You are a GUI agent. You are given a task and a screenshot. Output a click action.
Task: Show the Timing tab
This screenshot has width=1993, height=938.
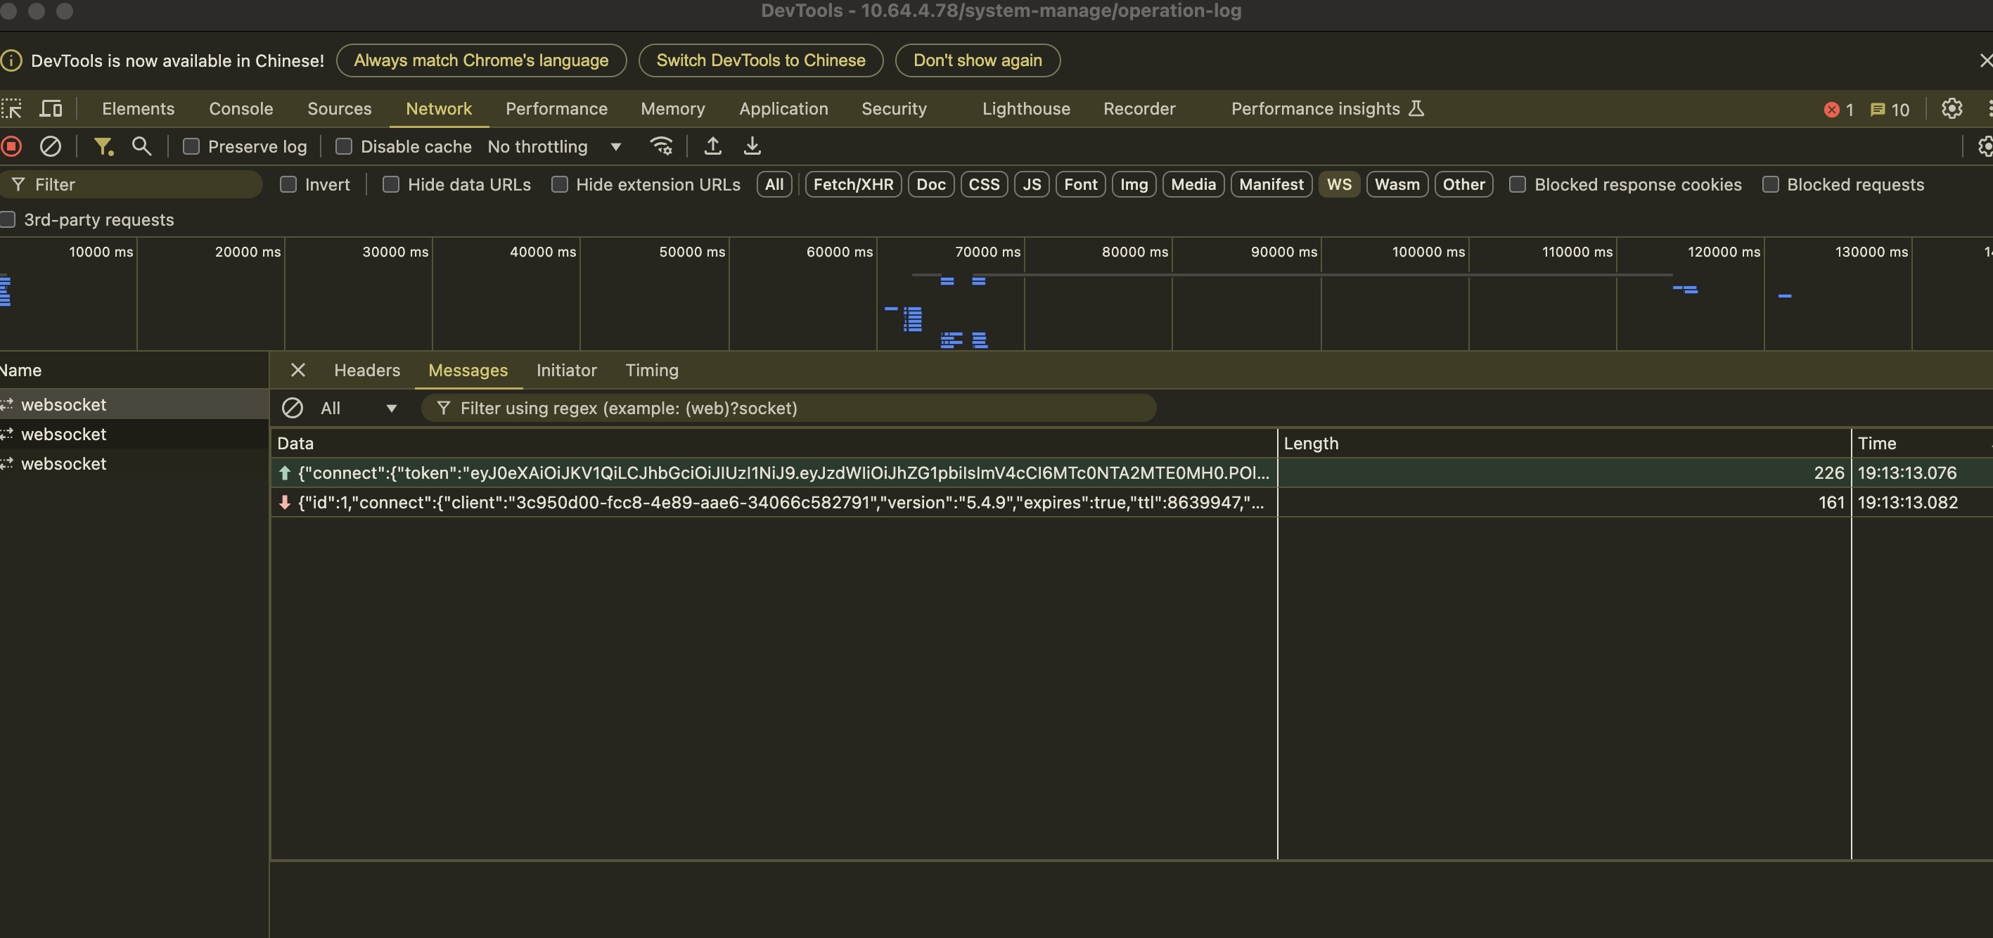(x=651, y=371)
